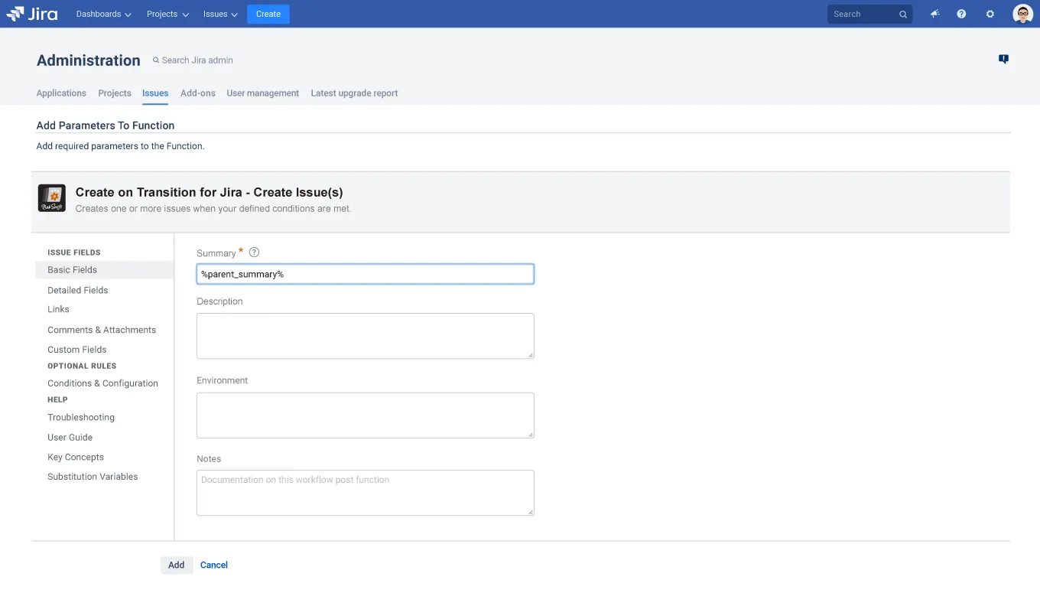
Task: Click into the Summary text field
Action: click(365, 274)
